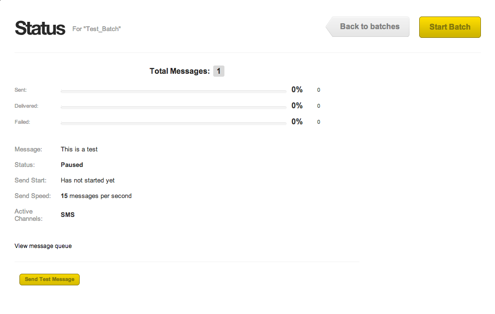Click the "This is a test" message text
The height and width of the screenshot is (314, 495).
pos(79,149)
